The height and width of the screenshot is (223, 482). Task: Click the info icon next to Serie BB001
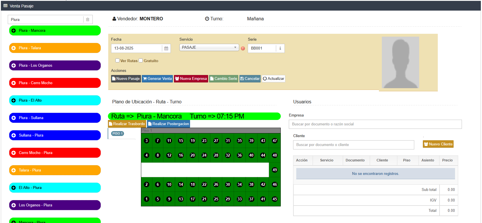click(x=280, y=48)
